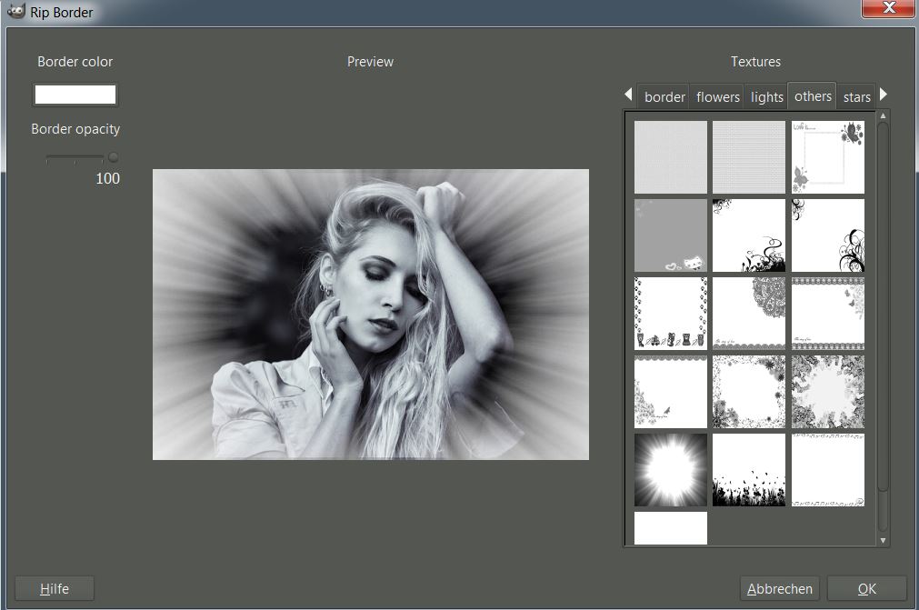This screenshot has width=919, height=610.
Task: Pick the black swirl grass corner texture
Action: (748, 235)
